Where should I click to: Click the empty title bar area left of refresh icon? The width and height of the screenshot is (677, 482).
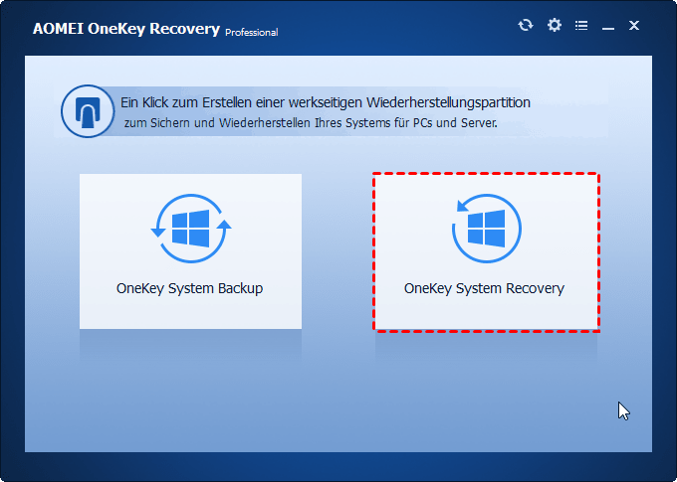(x=398, y=27)
